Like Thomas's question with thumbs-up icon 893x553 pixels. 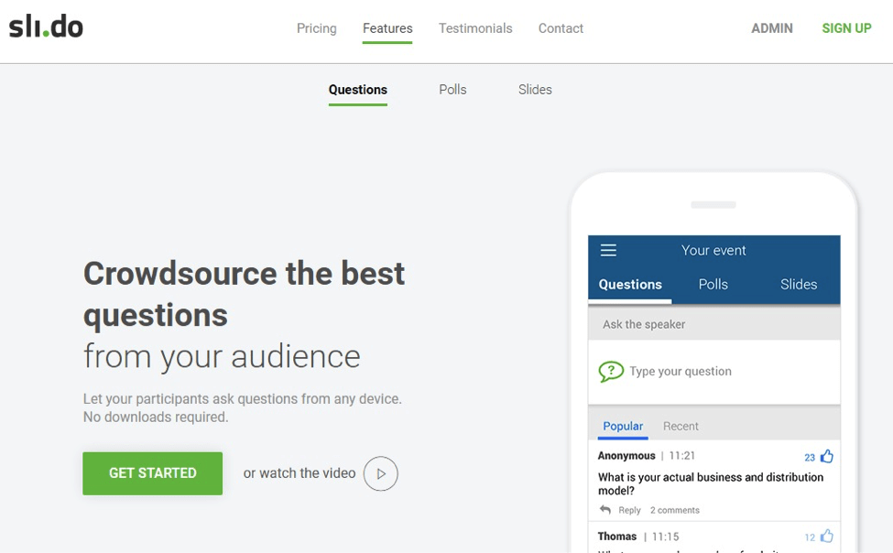pos(827,537)
